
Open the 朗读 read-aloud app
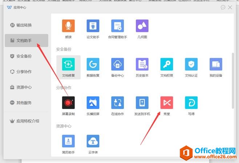[68, 26]
